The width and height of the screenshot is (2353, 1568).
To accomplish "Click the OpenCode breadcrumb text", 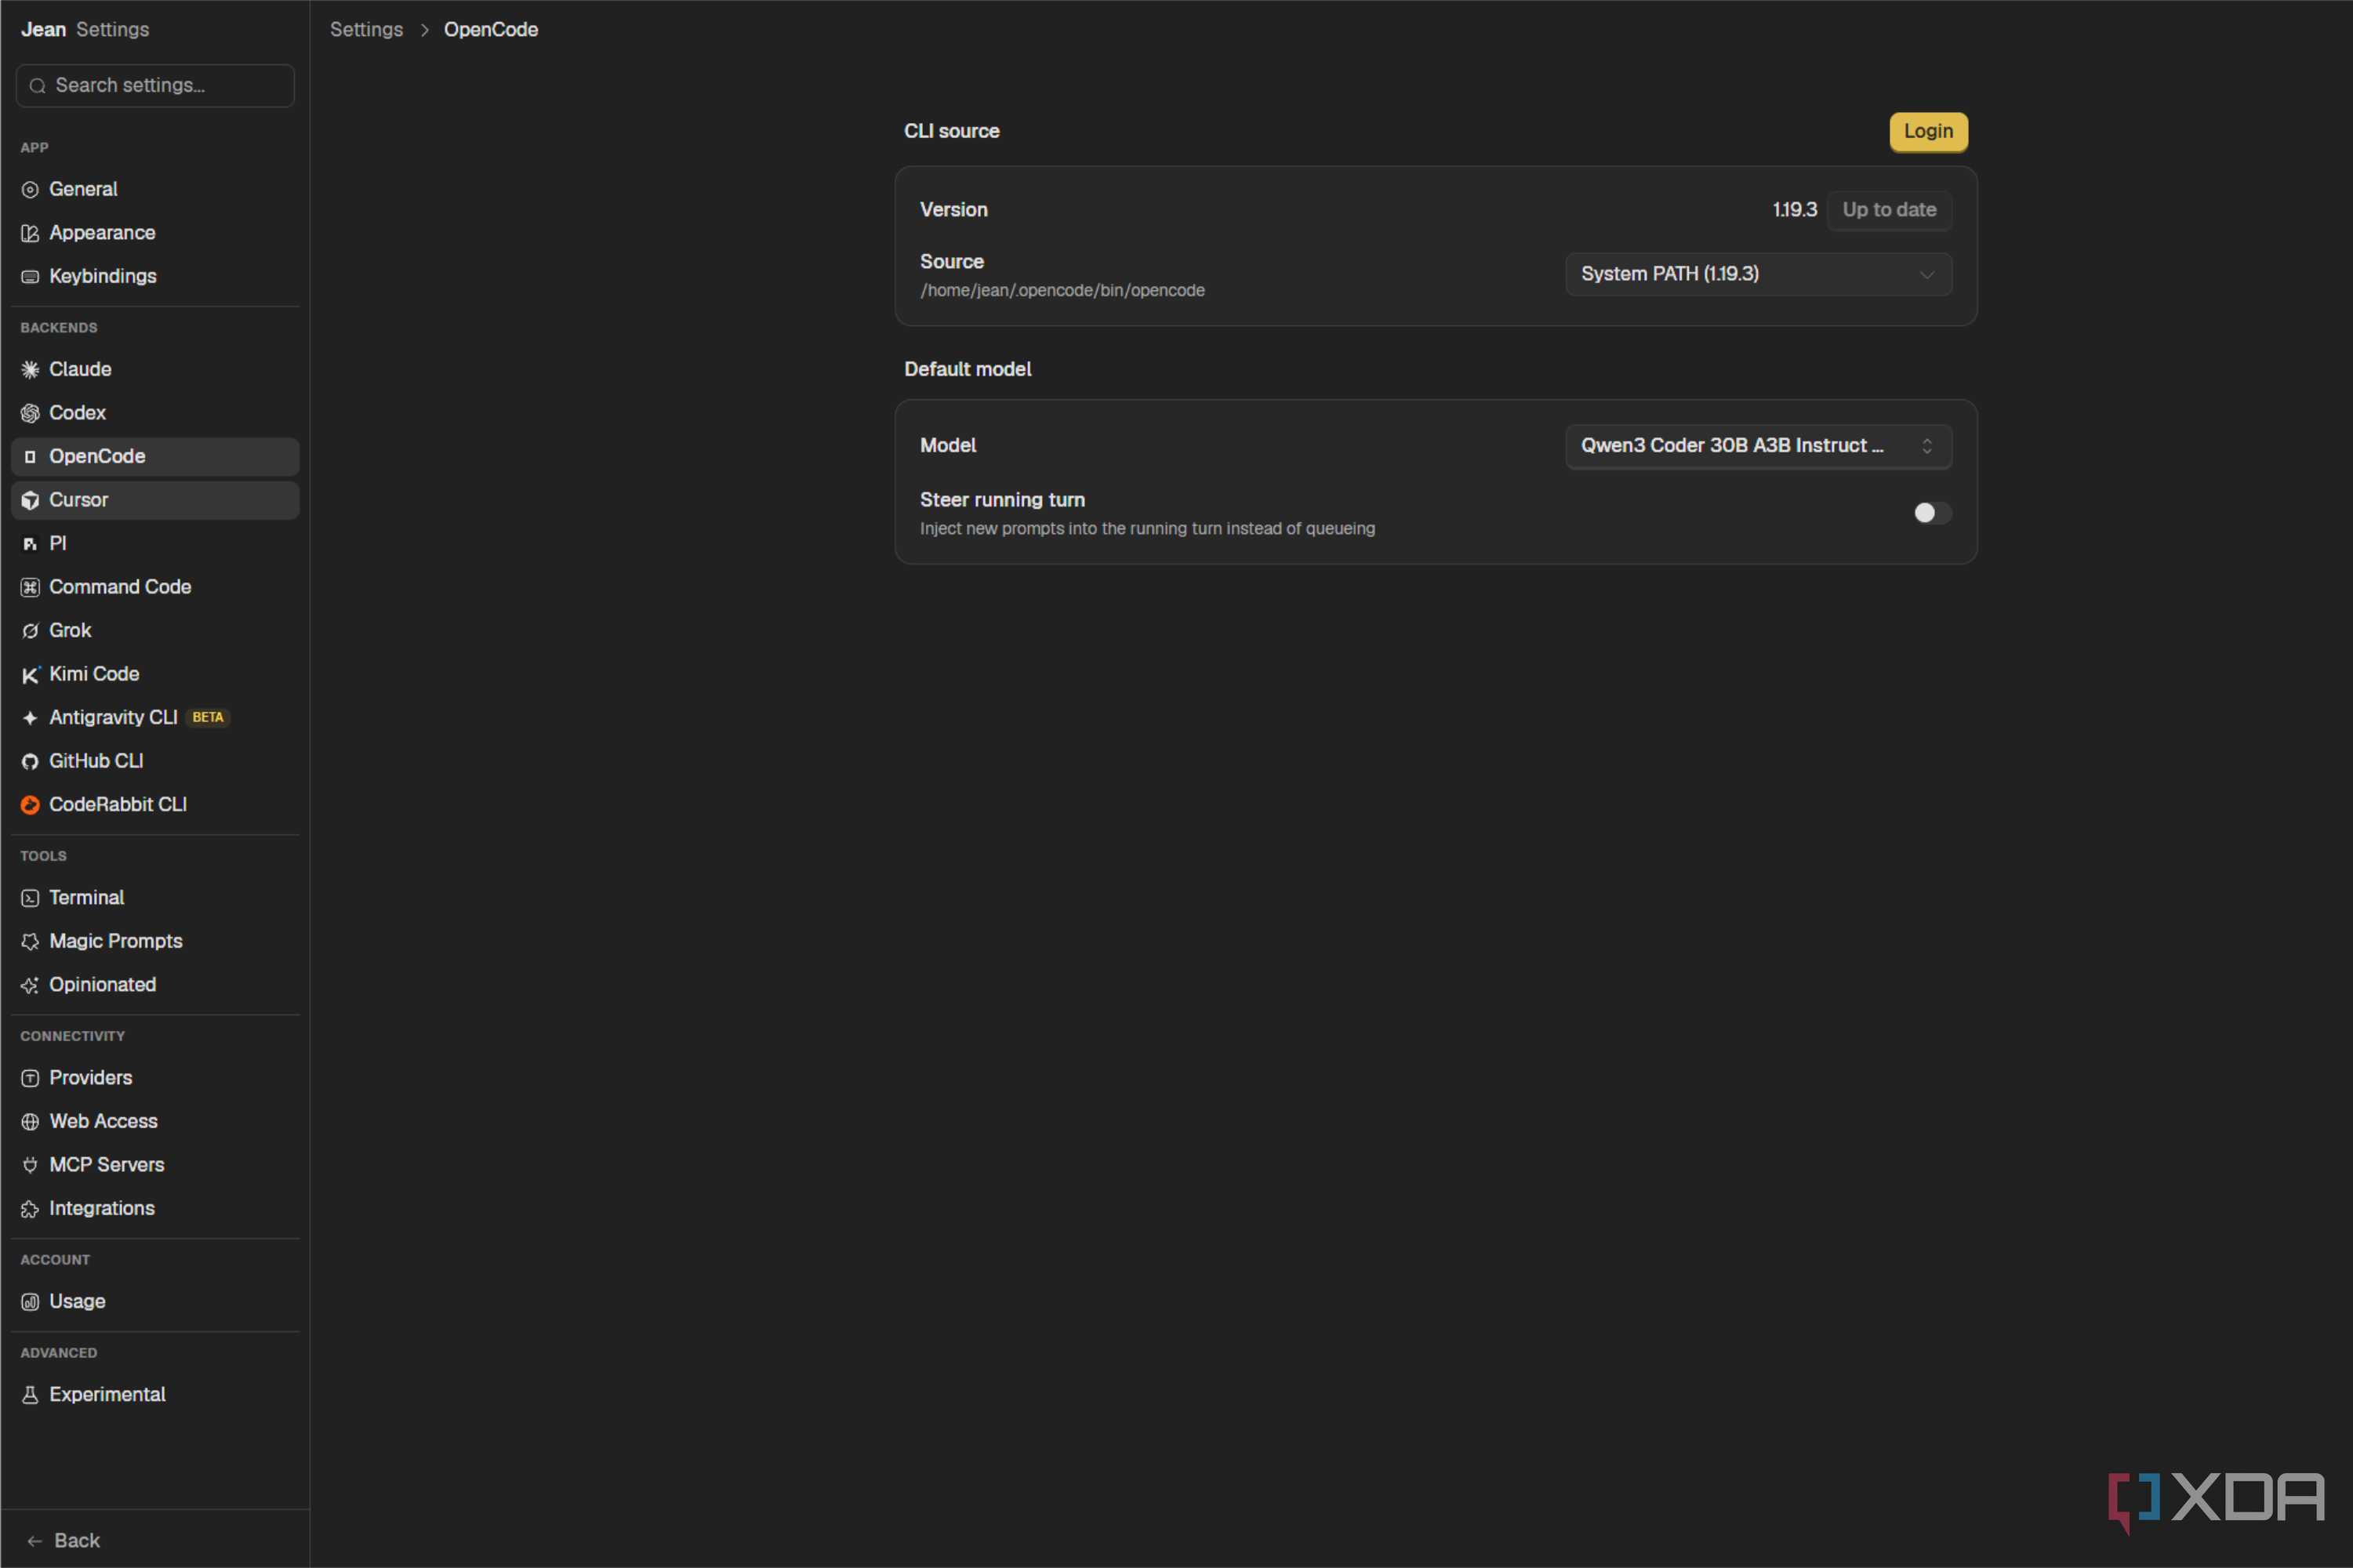I will pos(491,30).
